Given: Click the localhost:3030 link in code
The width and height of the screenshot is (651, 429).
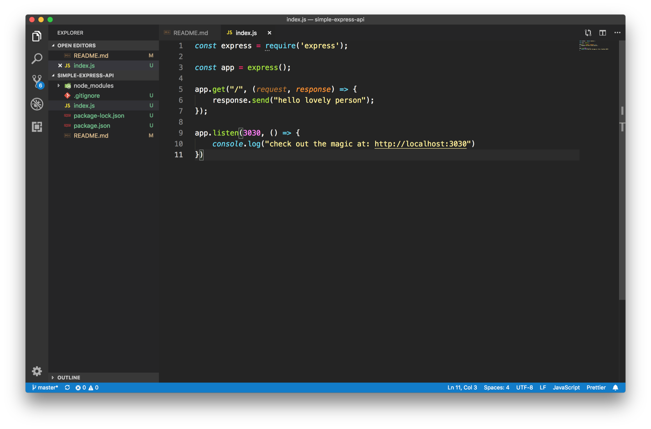Looking at the screenshot, I should (x=420, y=144).
